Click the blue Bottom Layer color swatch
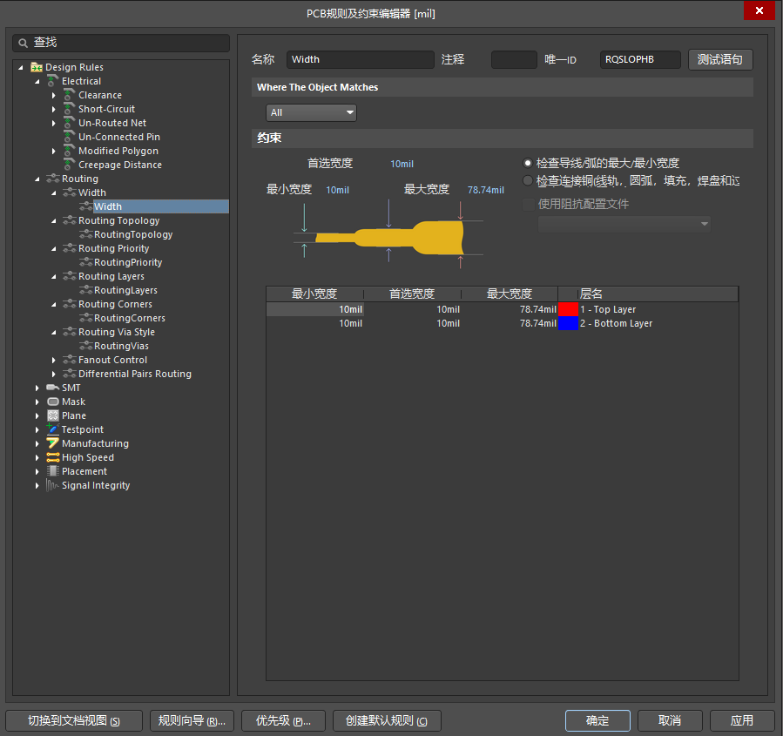The height and width of the screenshot is (736, 783). click(568, 323)
